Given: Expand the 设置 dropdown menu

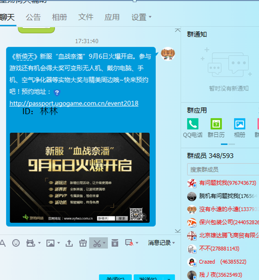Looking at the screenshot, I should click(x=141, y=18).
